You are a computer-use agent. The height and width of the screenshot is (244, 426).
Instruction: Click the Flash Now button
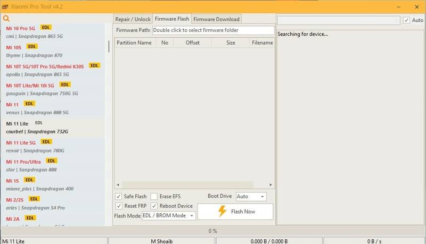[235, 212]
